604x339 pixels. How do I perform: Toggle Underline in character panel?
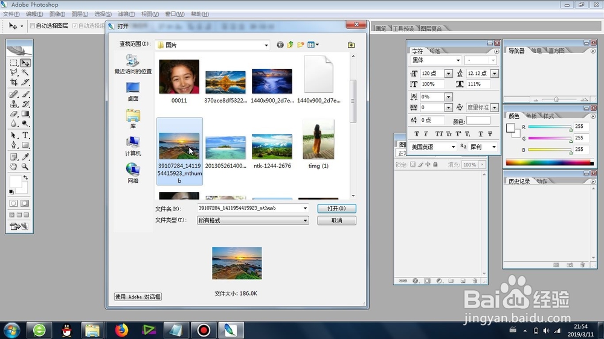[x=480, y=134]
